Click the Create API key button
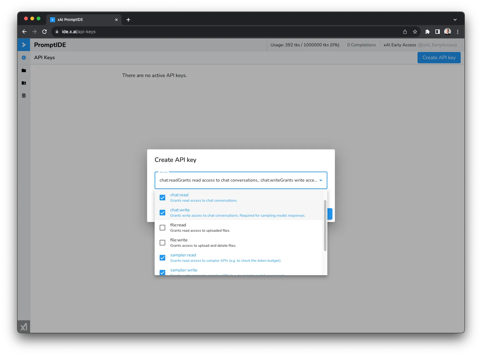This screenshot has height=356, width=482. pyautogui.click(x=439, y=58)
